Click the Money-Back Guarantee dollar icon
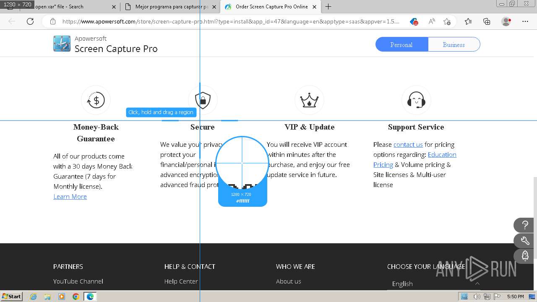The width and height of the screenshot is (537, 302). [x=96, y=100]
